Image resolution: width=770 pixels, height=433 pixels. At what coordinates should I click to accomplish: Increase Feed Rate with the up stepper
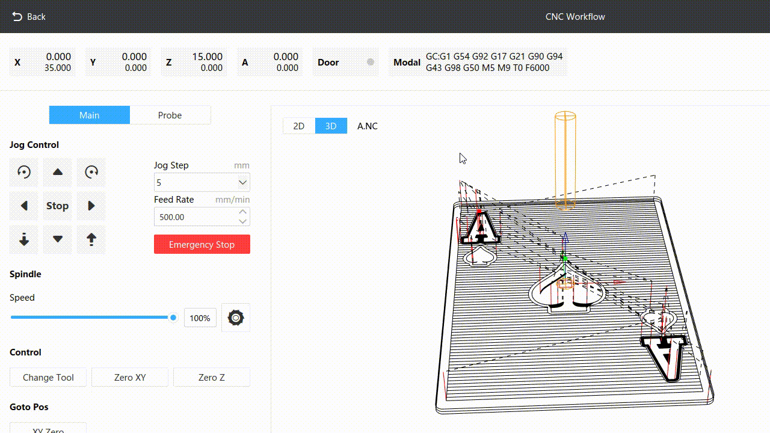pos(242,212)
